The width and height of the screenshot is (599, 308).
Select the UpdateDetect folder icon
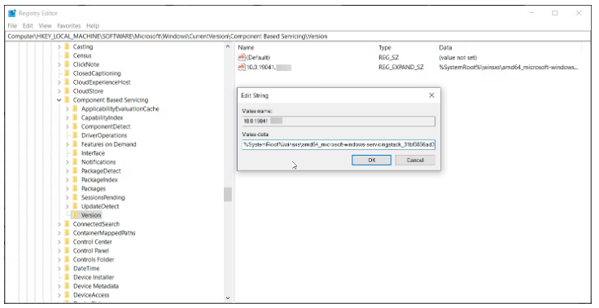[75, 206]
